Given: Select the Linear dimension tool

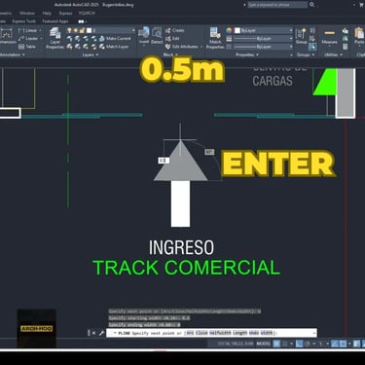Looking at the screenshot, I should 27,30.
